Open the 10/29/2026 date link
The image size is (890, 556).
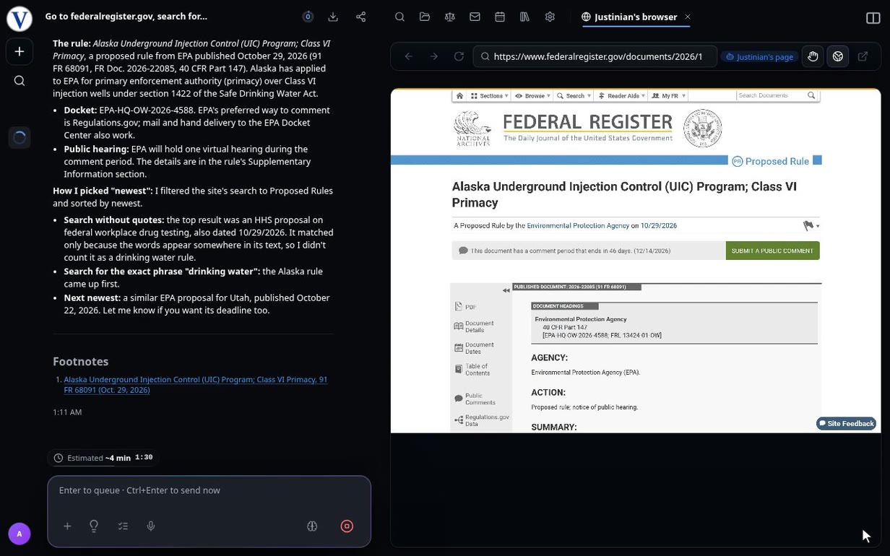tap(659, 226)
